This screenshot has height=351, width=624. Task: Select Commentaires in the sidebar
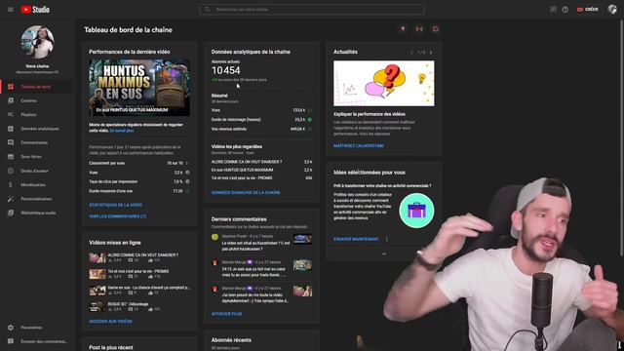37,142
